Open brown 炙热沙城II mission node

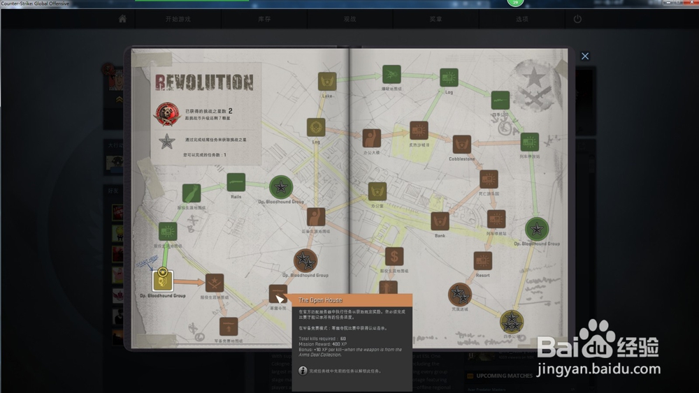pyautogui.click(x=419, y=131)
